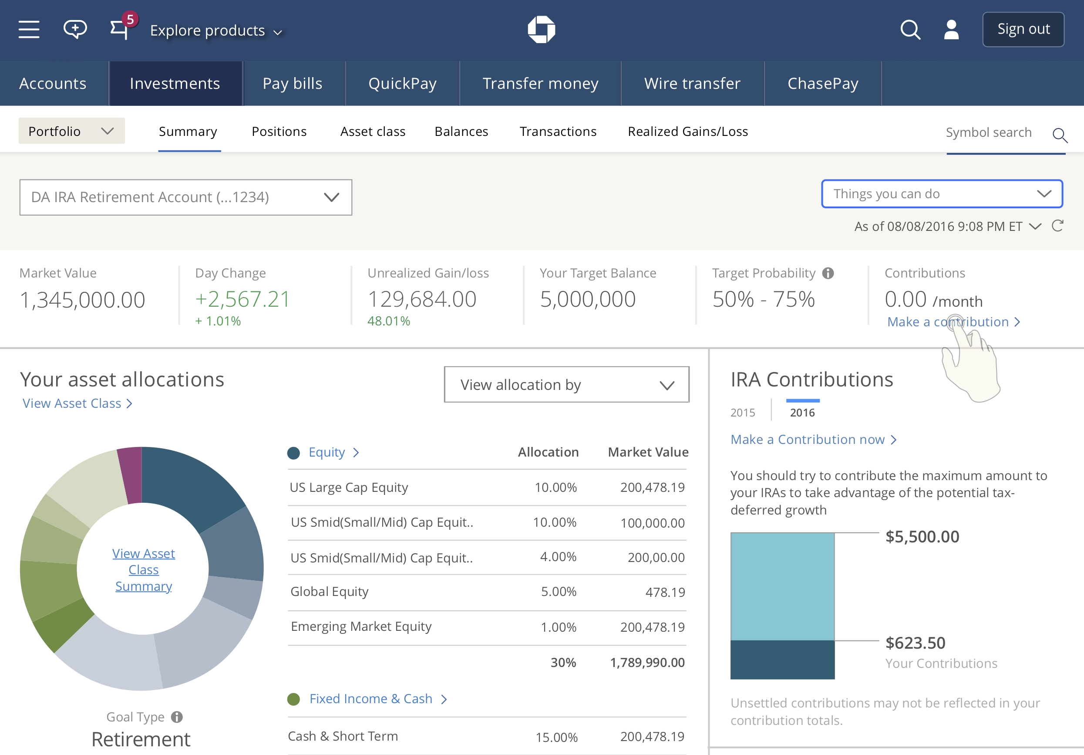Expand the View allocation by dropdown
The width and height of the screenshot is (1084, 755).
[566, 385]
